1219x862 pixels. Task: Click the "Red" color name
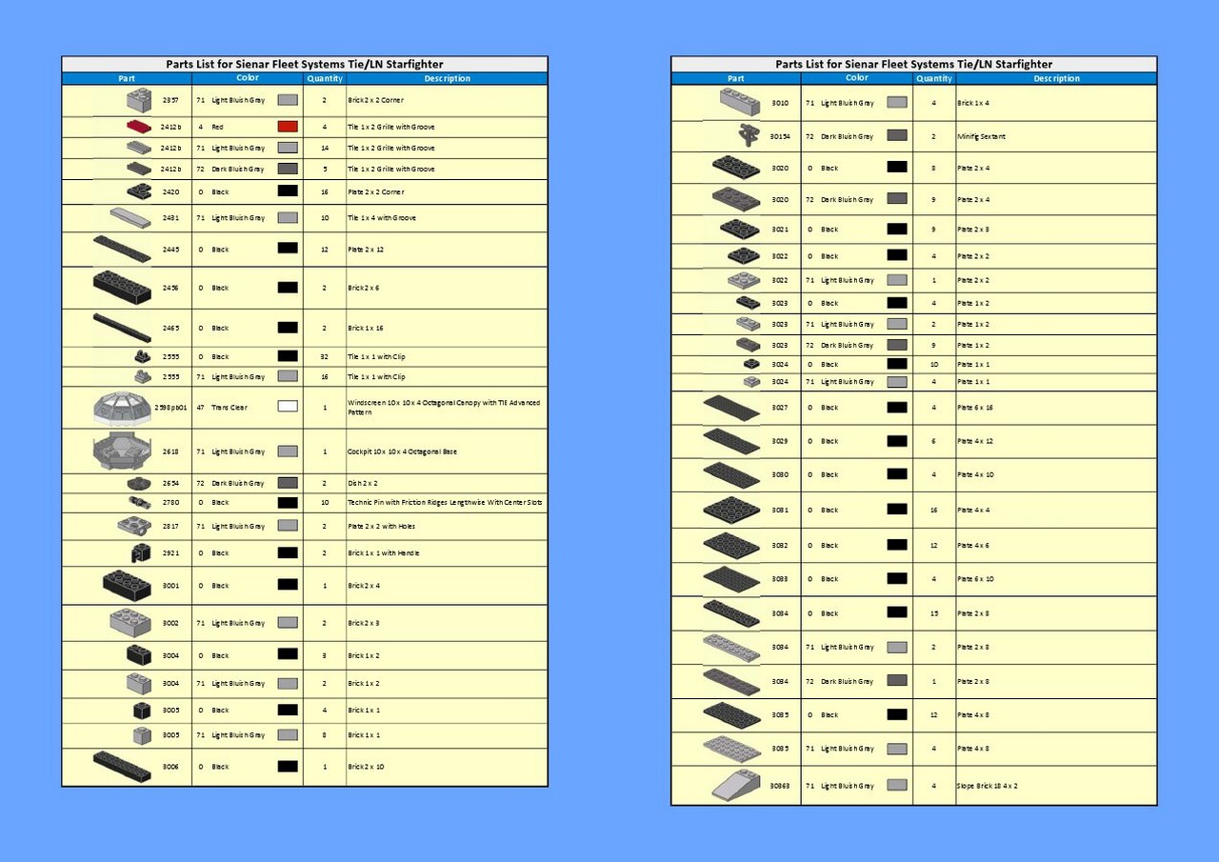pyautogui.click(x=217, y=127)
